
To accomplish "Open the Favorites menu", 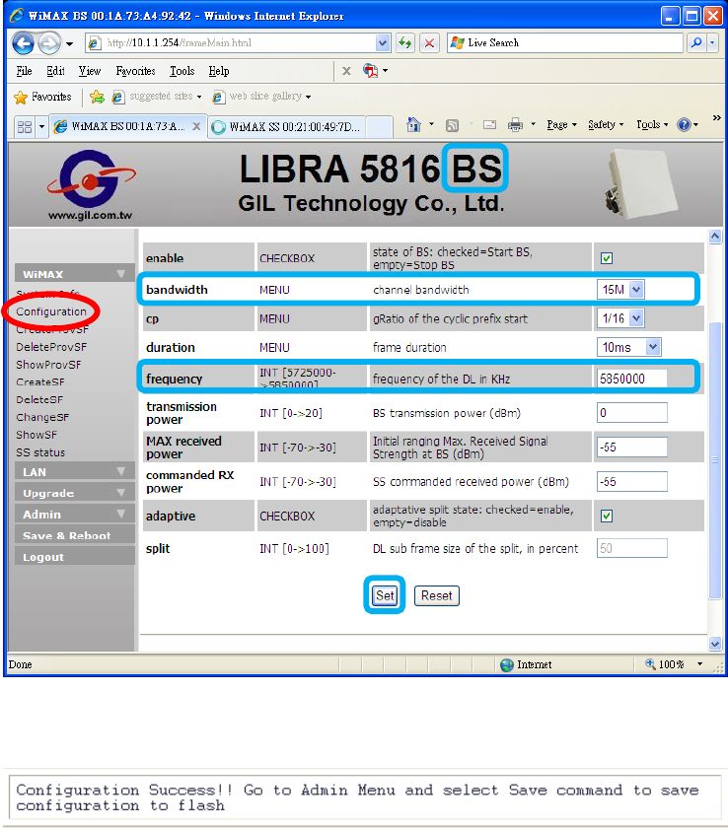I will 136,71.
